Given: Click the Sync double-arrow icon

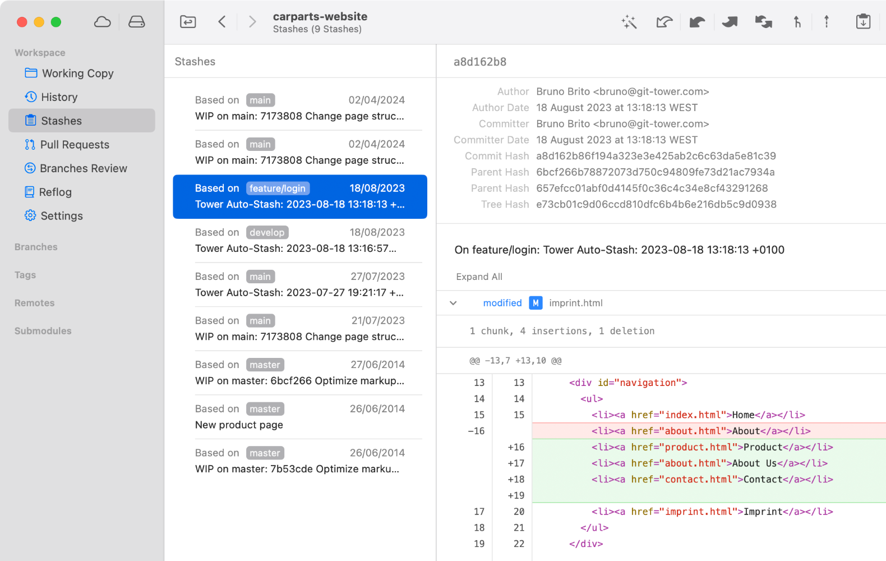Looking at the screenshot, I should [x=763, y=22].
